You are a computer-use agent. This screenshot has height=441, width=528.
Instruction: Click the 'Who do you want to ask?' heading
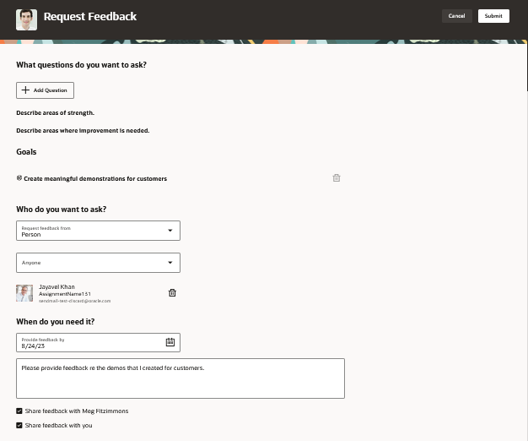coord(62,210)
